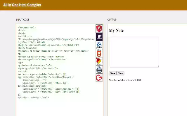
Task: Click the textarea ng-model code line
Action: 53,51
